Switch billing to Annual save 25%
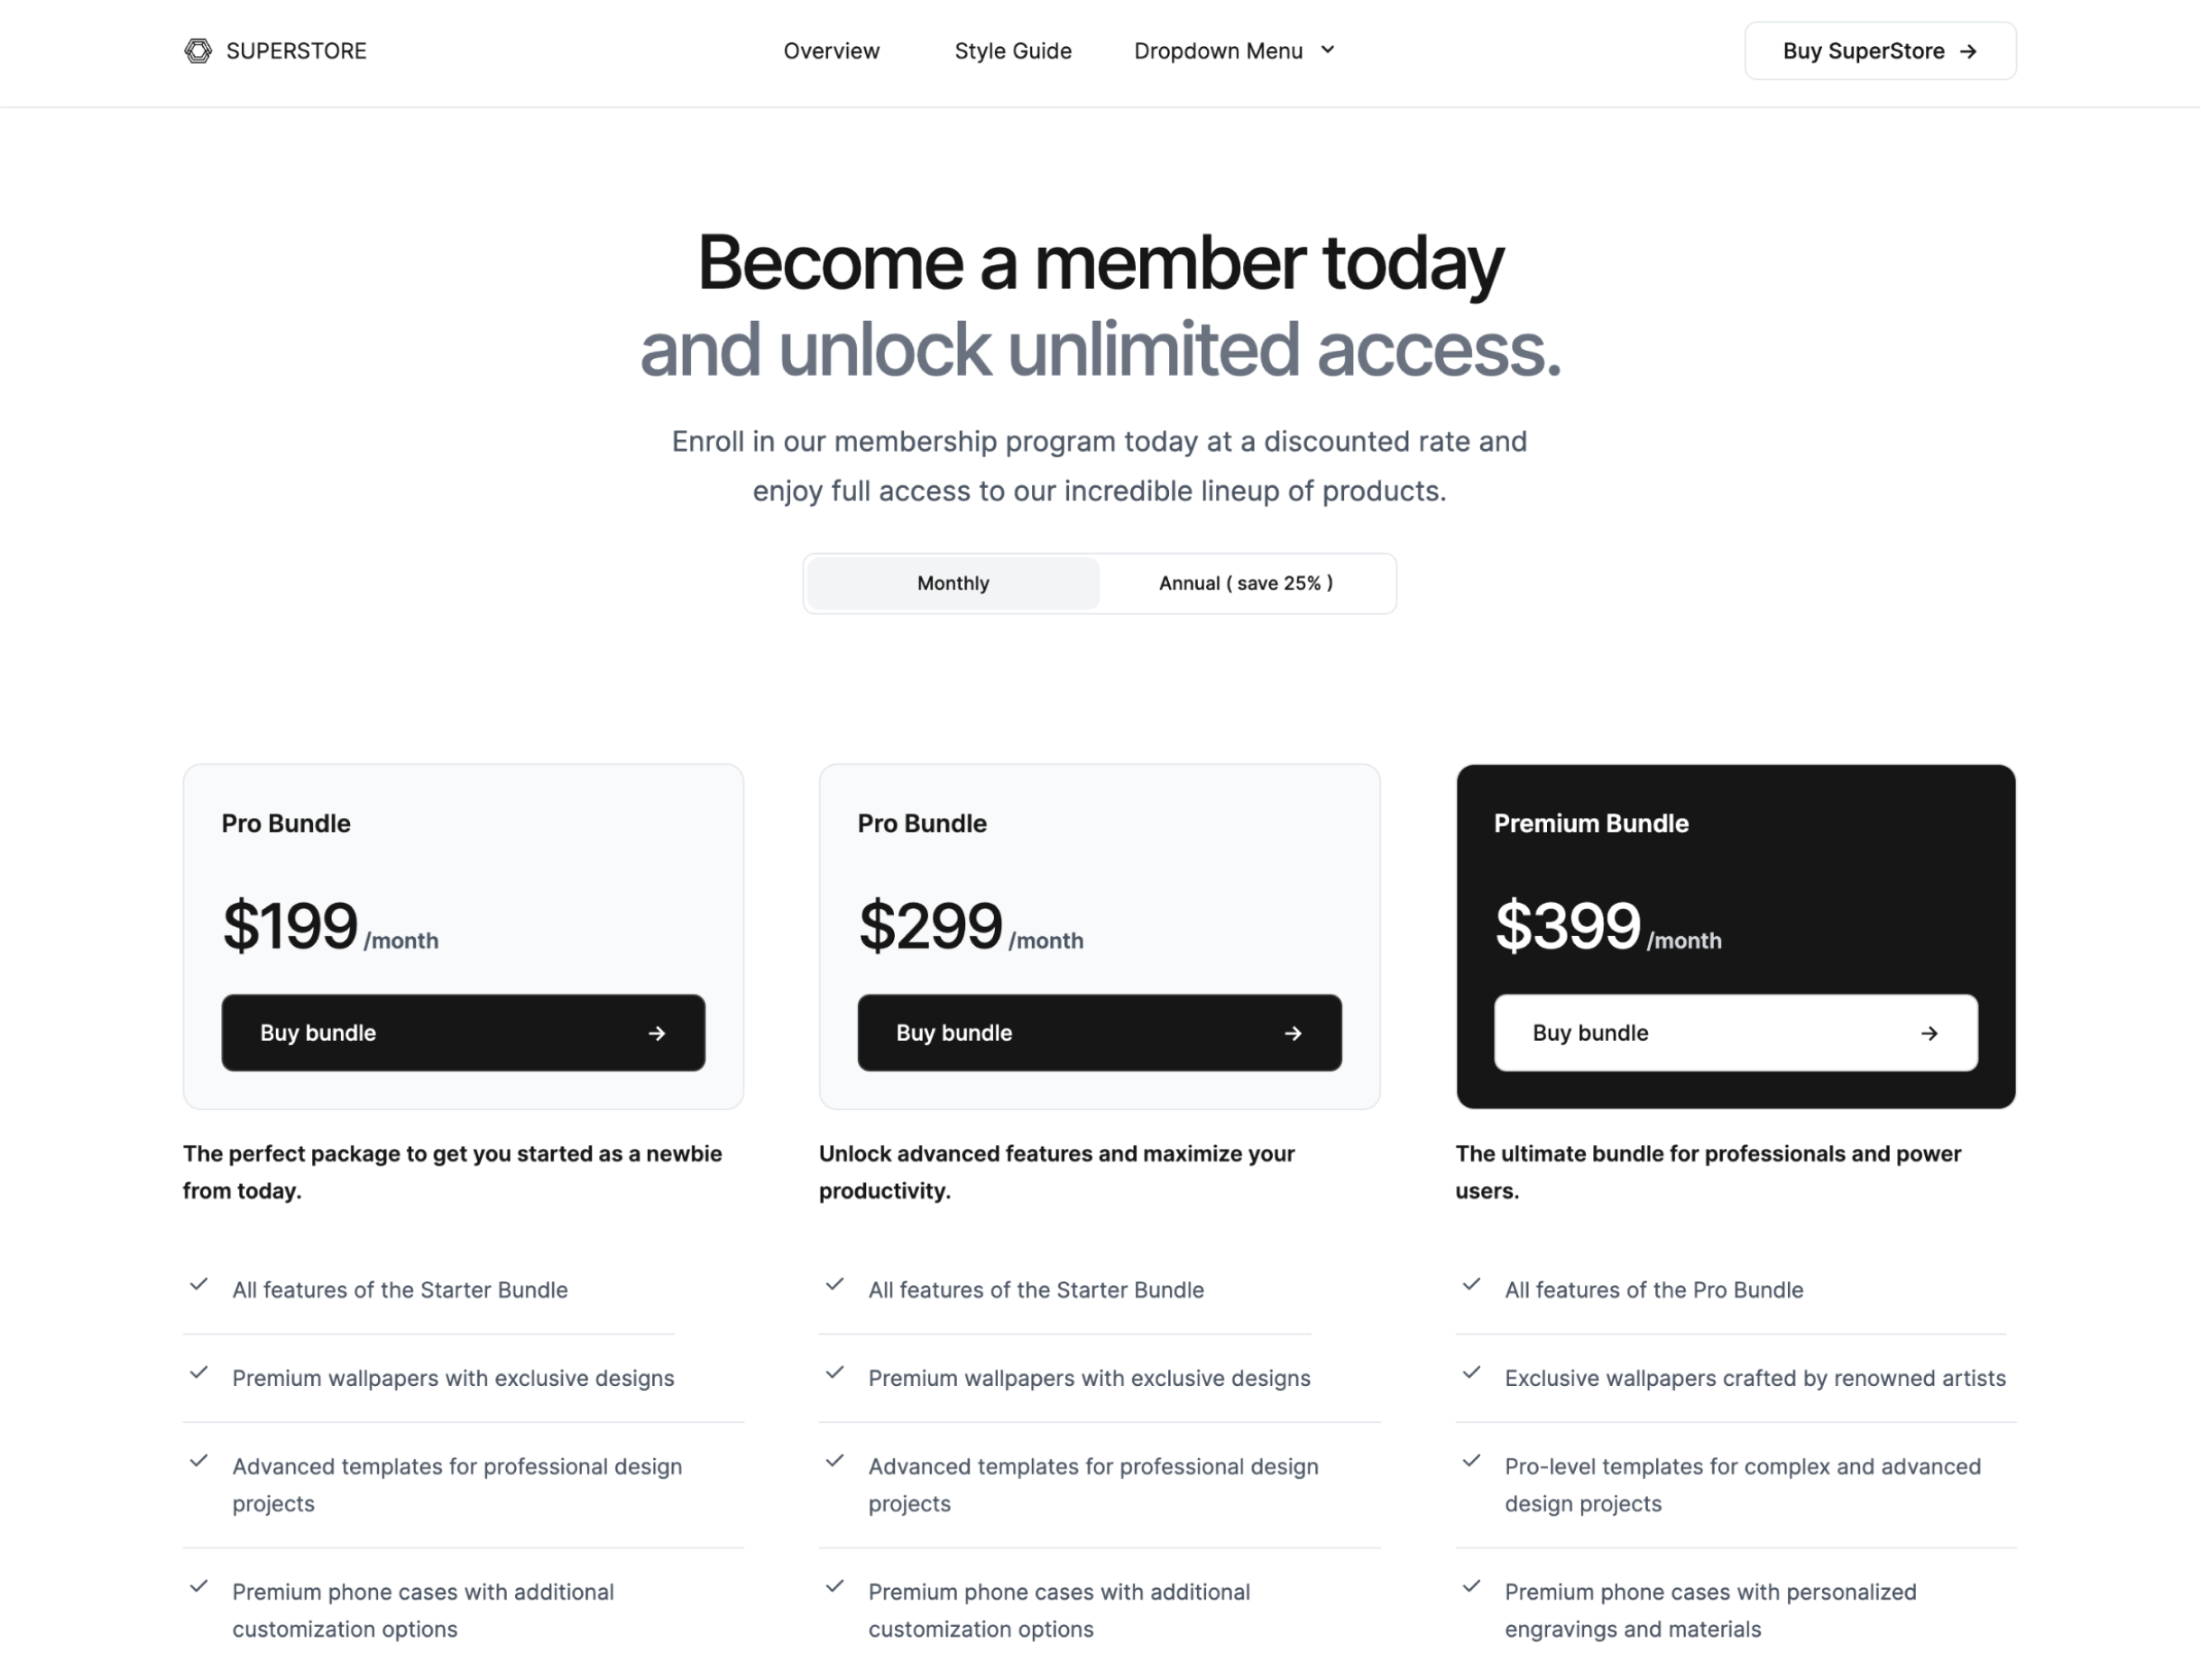Image resolution: width=2201 pixels, height=1680 pixels. (1246, 583)
